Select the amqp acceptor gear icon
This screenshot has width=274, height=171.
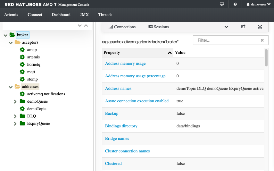tap(22, 50)
